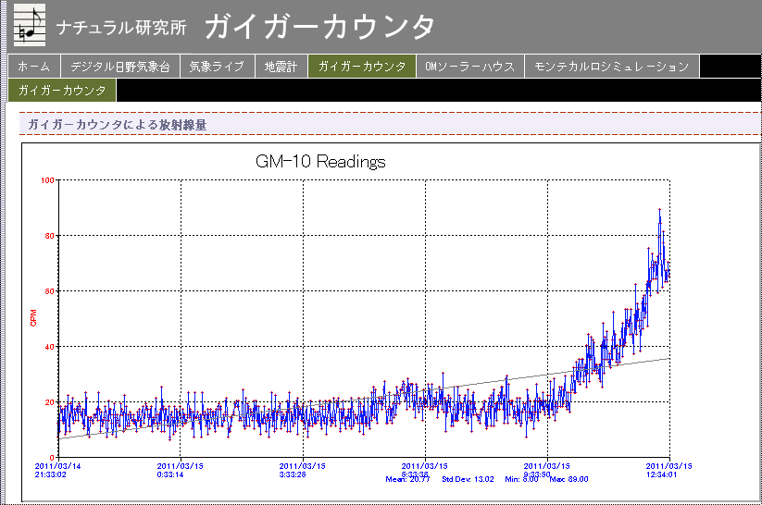Click the peak data point near 89 CPM
762x505 pixels.
pyautogui.click(x=659, y=209)
